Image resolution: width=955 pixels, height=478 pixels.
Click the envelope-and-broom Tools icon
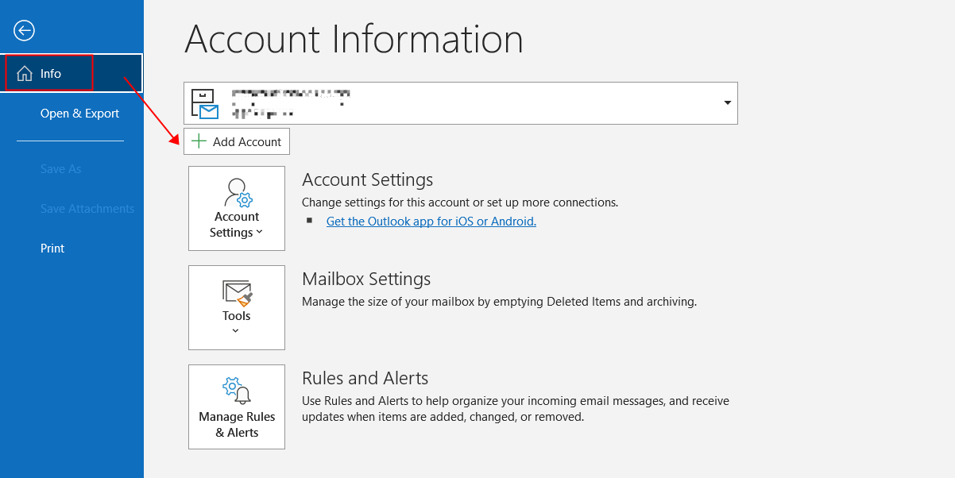point(237,293)
